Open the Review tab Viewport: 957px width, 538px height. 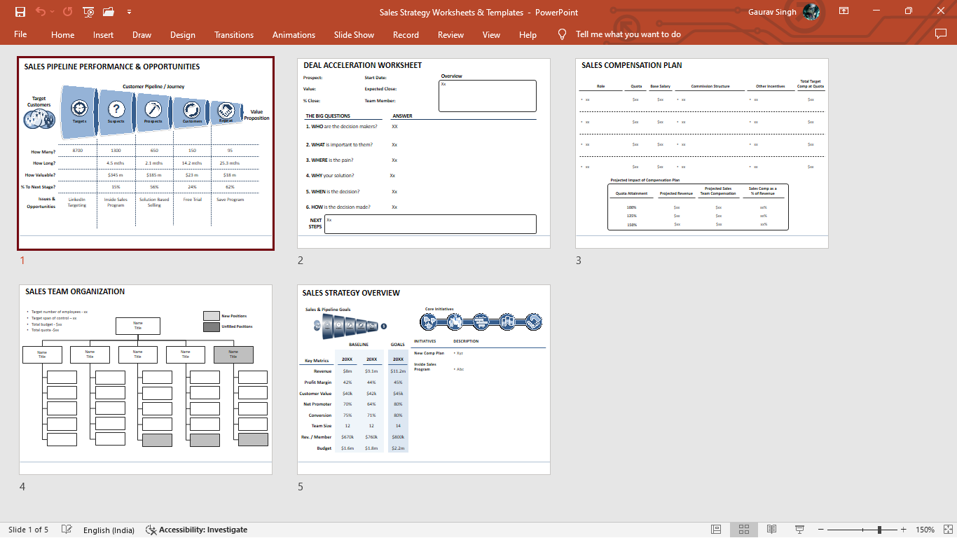450,34
